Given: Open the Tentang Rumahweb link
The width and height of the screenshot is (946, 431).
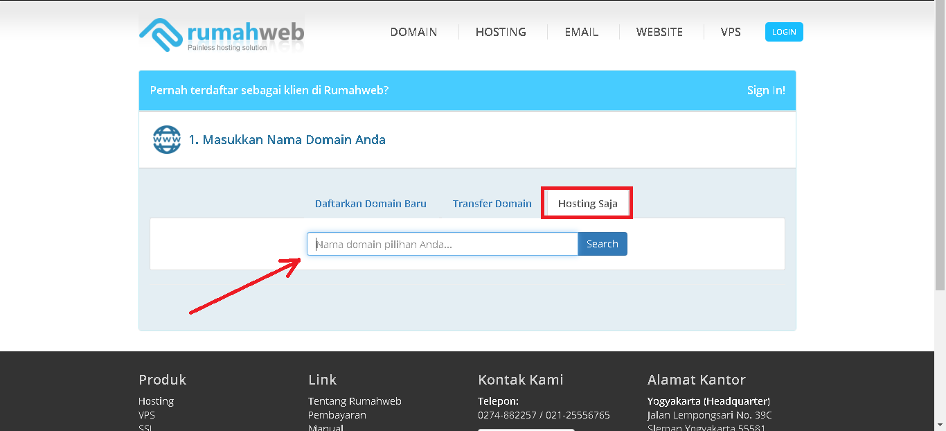Looking at the screenshot, I should coord(355,401).
